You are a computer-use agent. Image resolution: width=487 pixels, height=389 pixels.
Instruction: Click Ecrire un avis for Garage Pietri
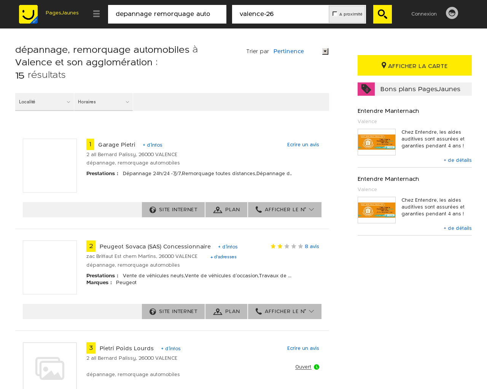click(303, 144)
